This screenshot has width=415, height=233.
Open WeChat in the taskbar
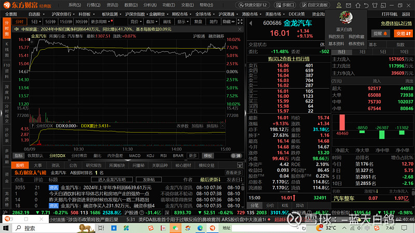(x=175, y=228)
